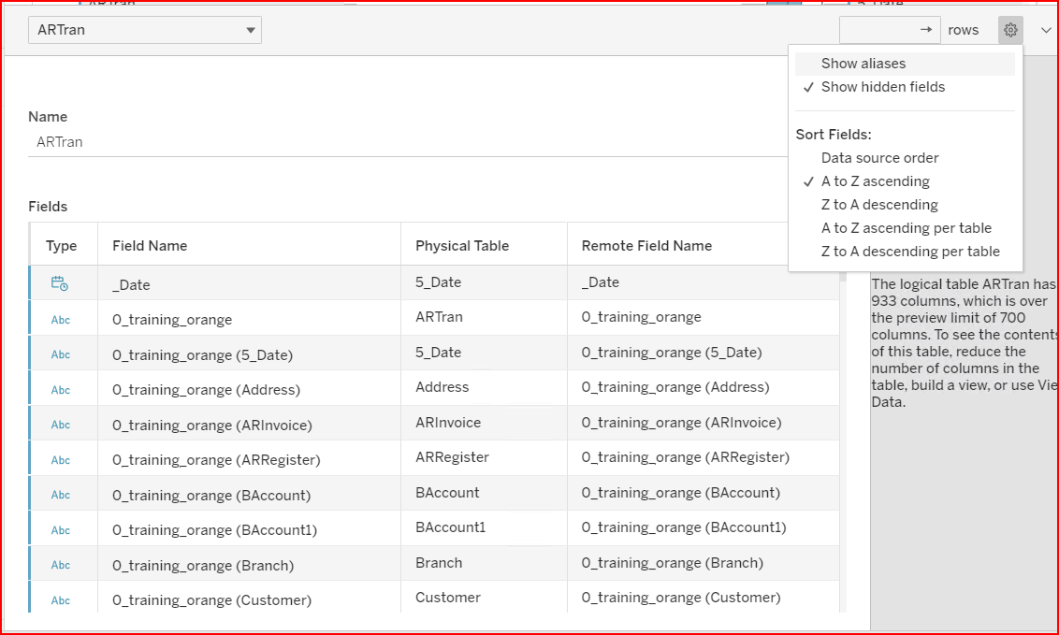The width and height of the screenshot is (1059, 635).
Task: Enable Show aliases option
Action: [863, 64]
